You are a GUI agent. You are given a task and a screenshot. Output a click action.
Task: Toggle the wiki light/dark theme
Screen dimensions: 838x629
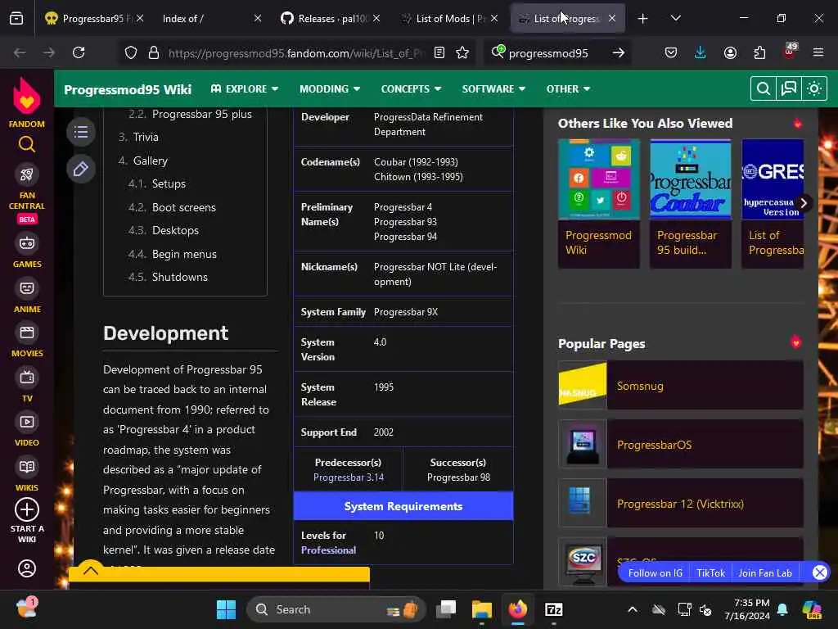tap(814, 88)
